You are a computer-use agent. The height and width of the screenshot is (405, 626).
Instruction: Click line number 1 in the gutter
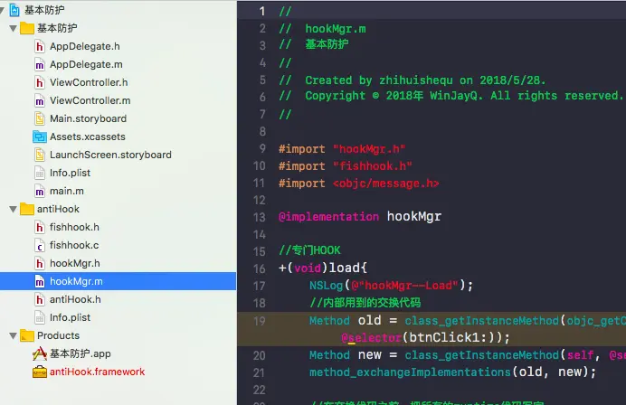click(262, 11)
